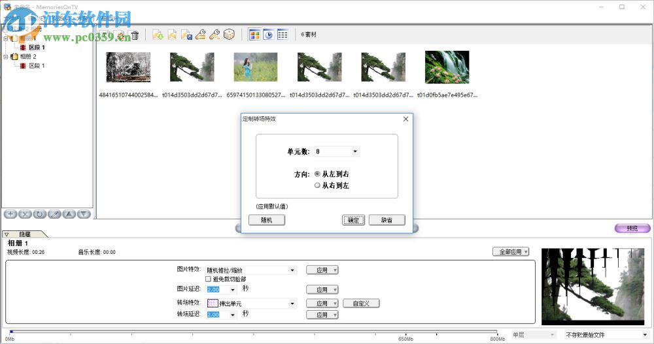Click the round move-down triangle button
Viewport: 654px width, 344px height.
(84, 214)
